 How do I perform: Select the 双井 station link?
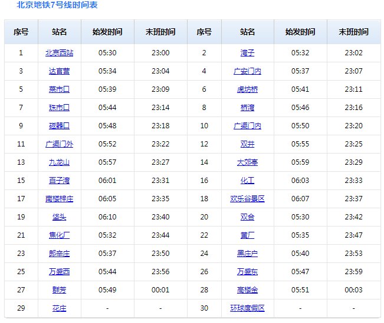point(247,144)
